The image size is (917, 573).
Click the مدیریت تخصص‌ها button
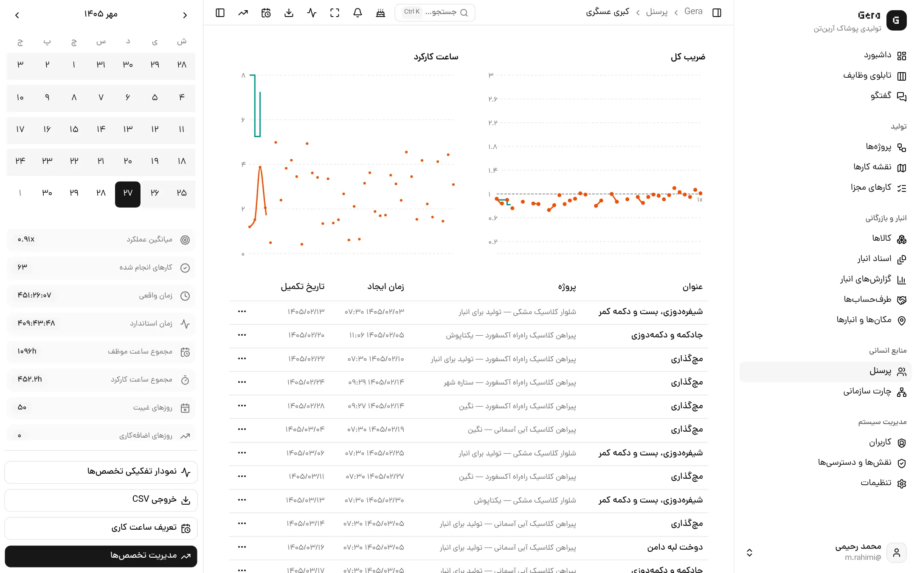101,556
